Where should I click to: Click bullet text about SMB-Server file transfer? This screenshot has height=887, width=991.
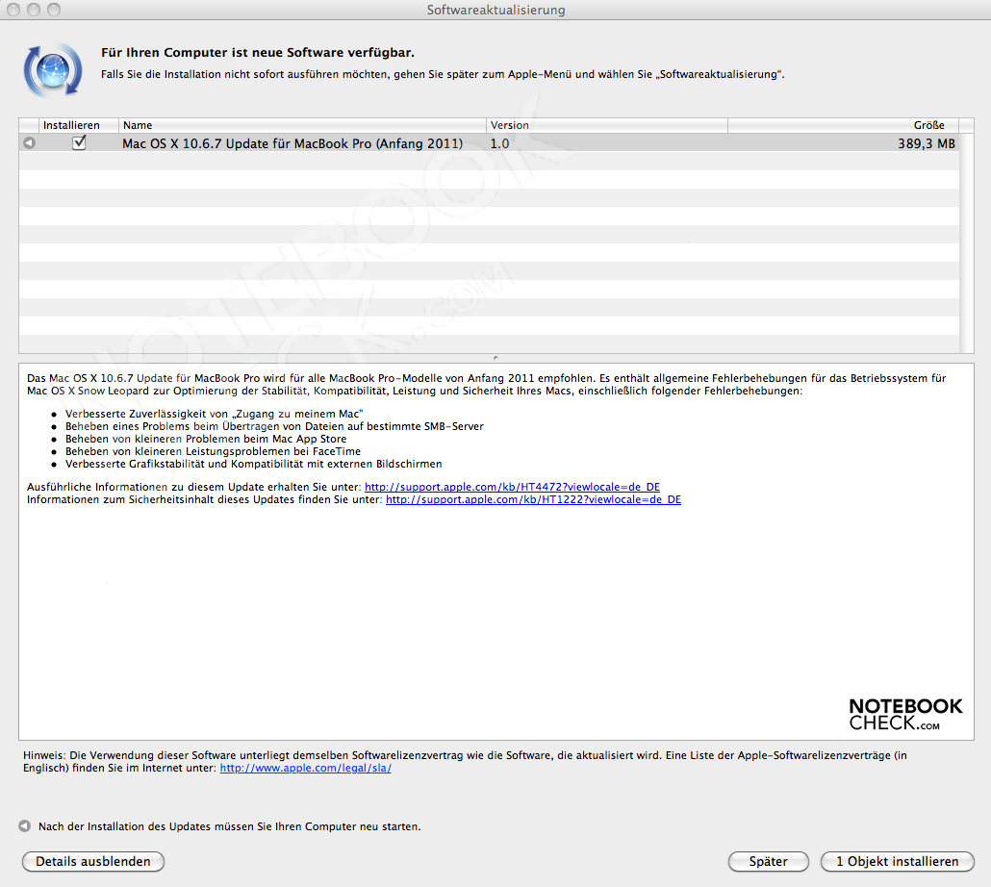point(274,426)
